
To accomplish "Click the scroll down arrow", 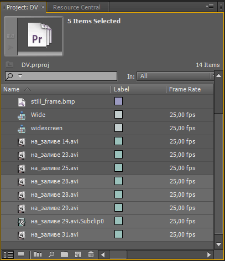I will (218, 244).
